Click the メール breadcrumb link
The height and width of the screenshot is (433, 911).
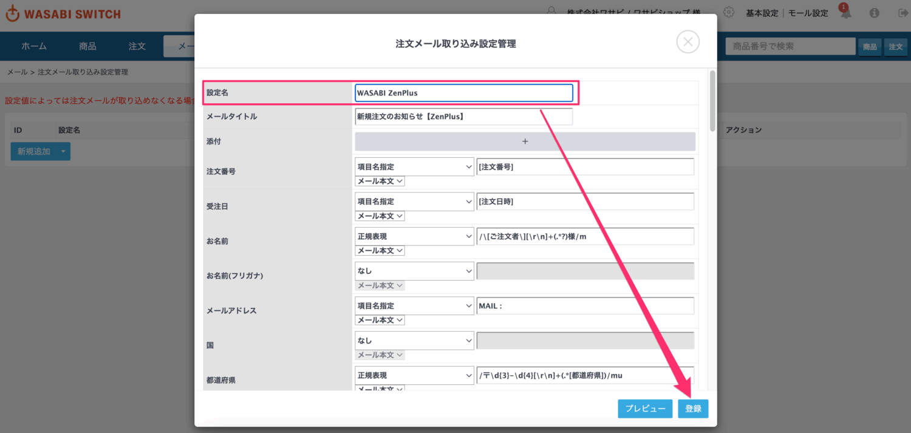[17, 72]
